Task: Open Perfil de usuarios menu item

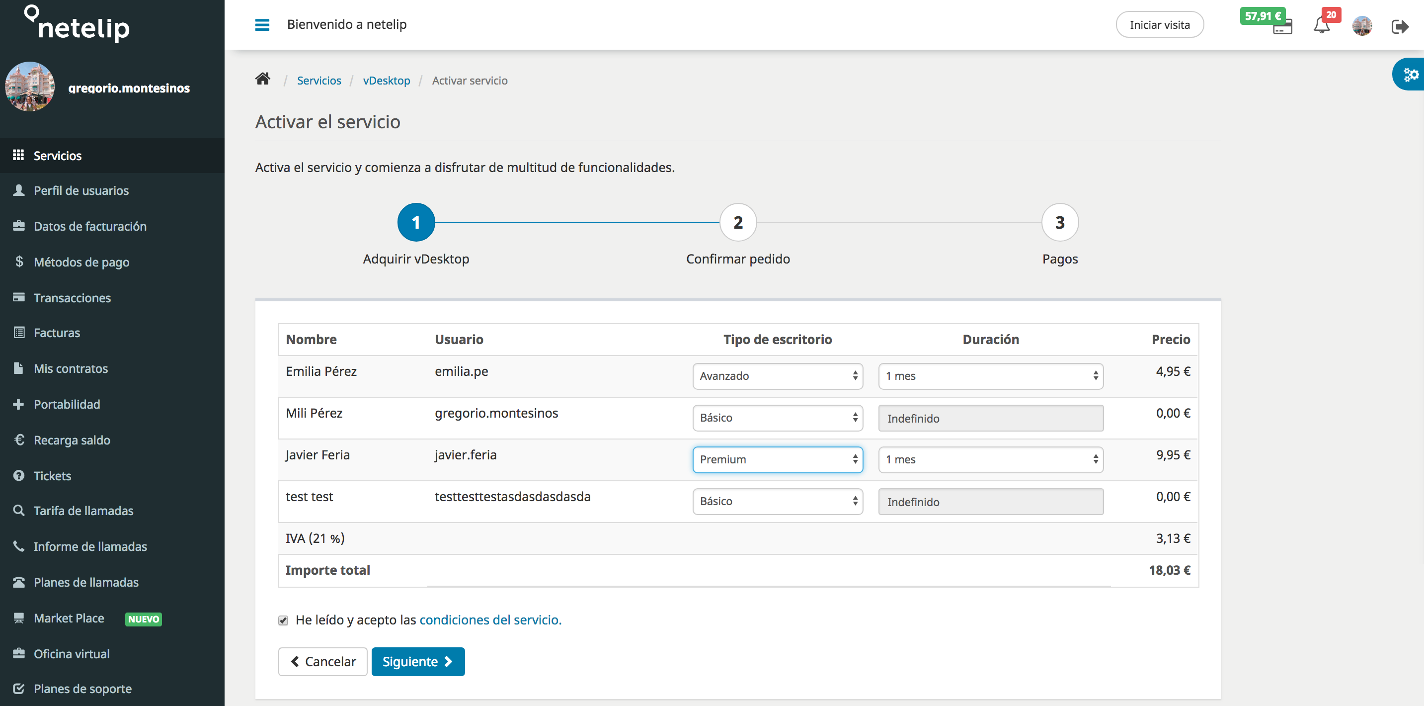Action: pyautogui.click(x=112, y=190)
